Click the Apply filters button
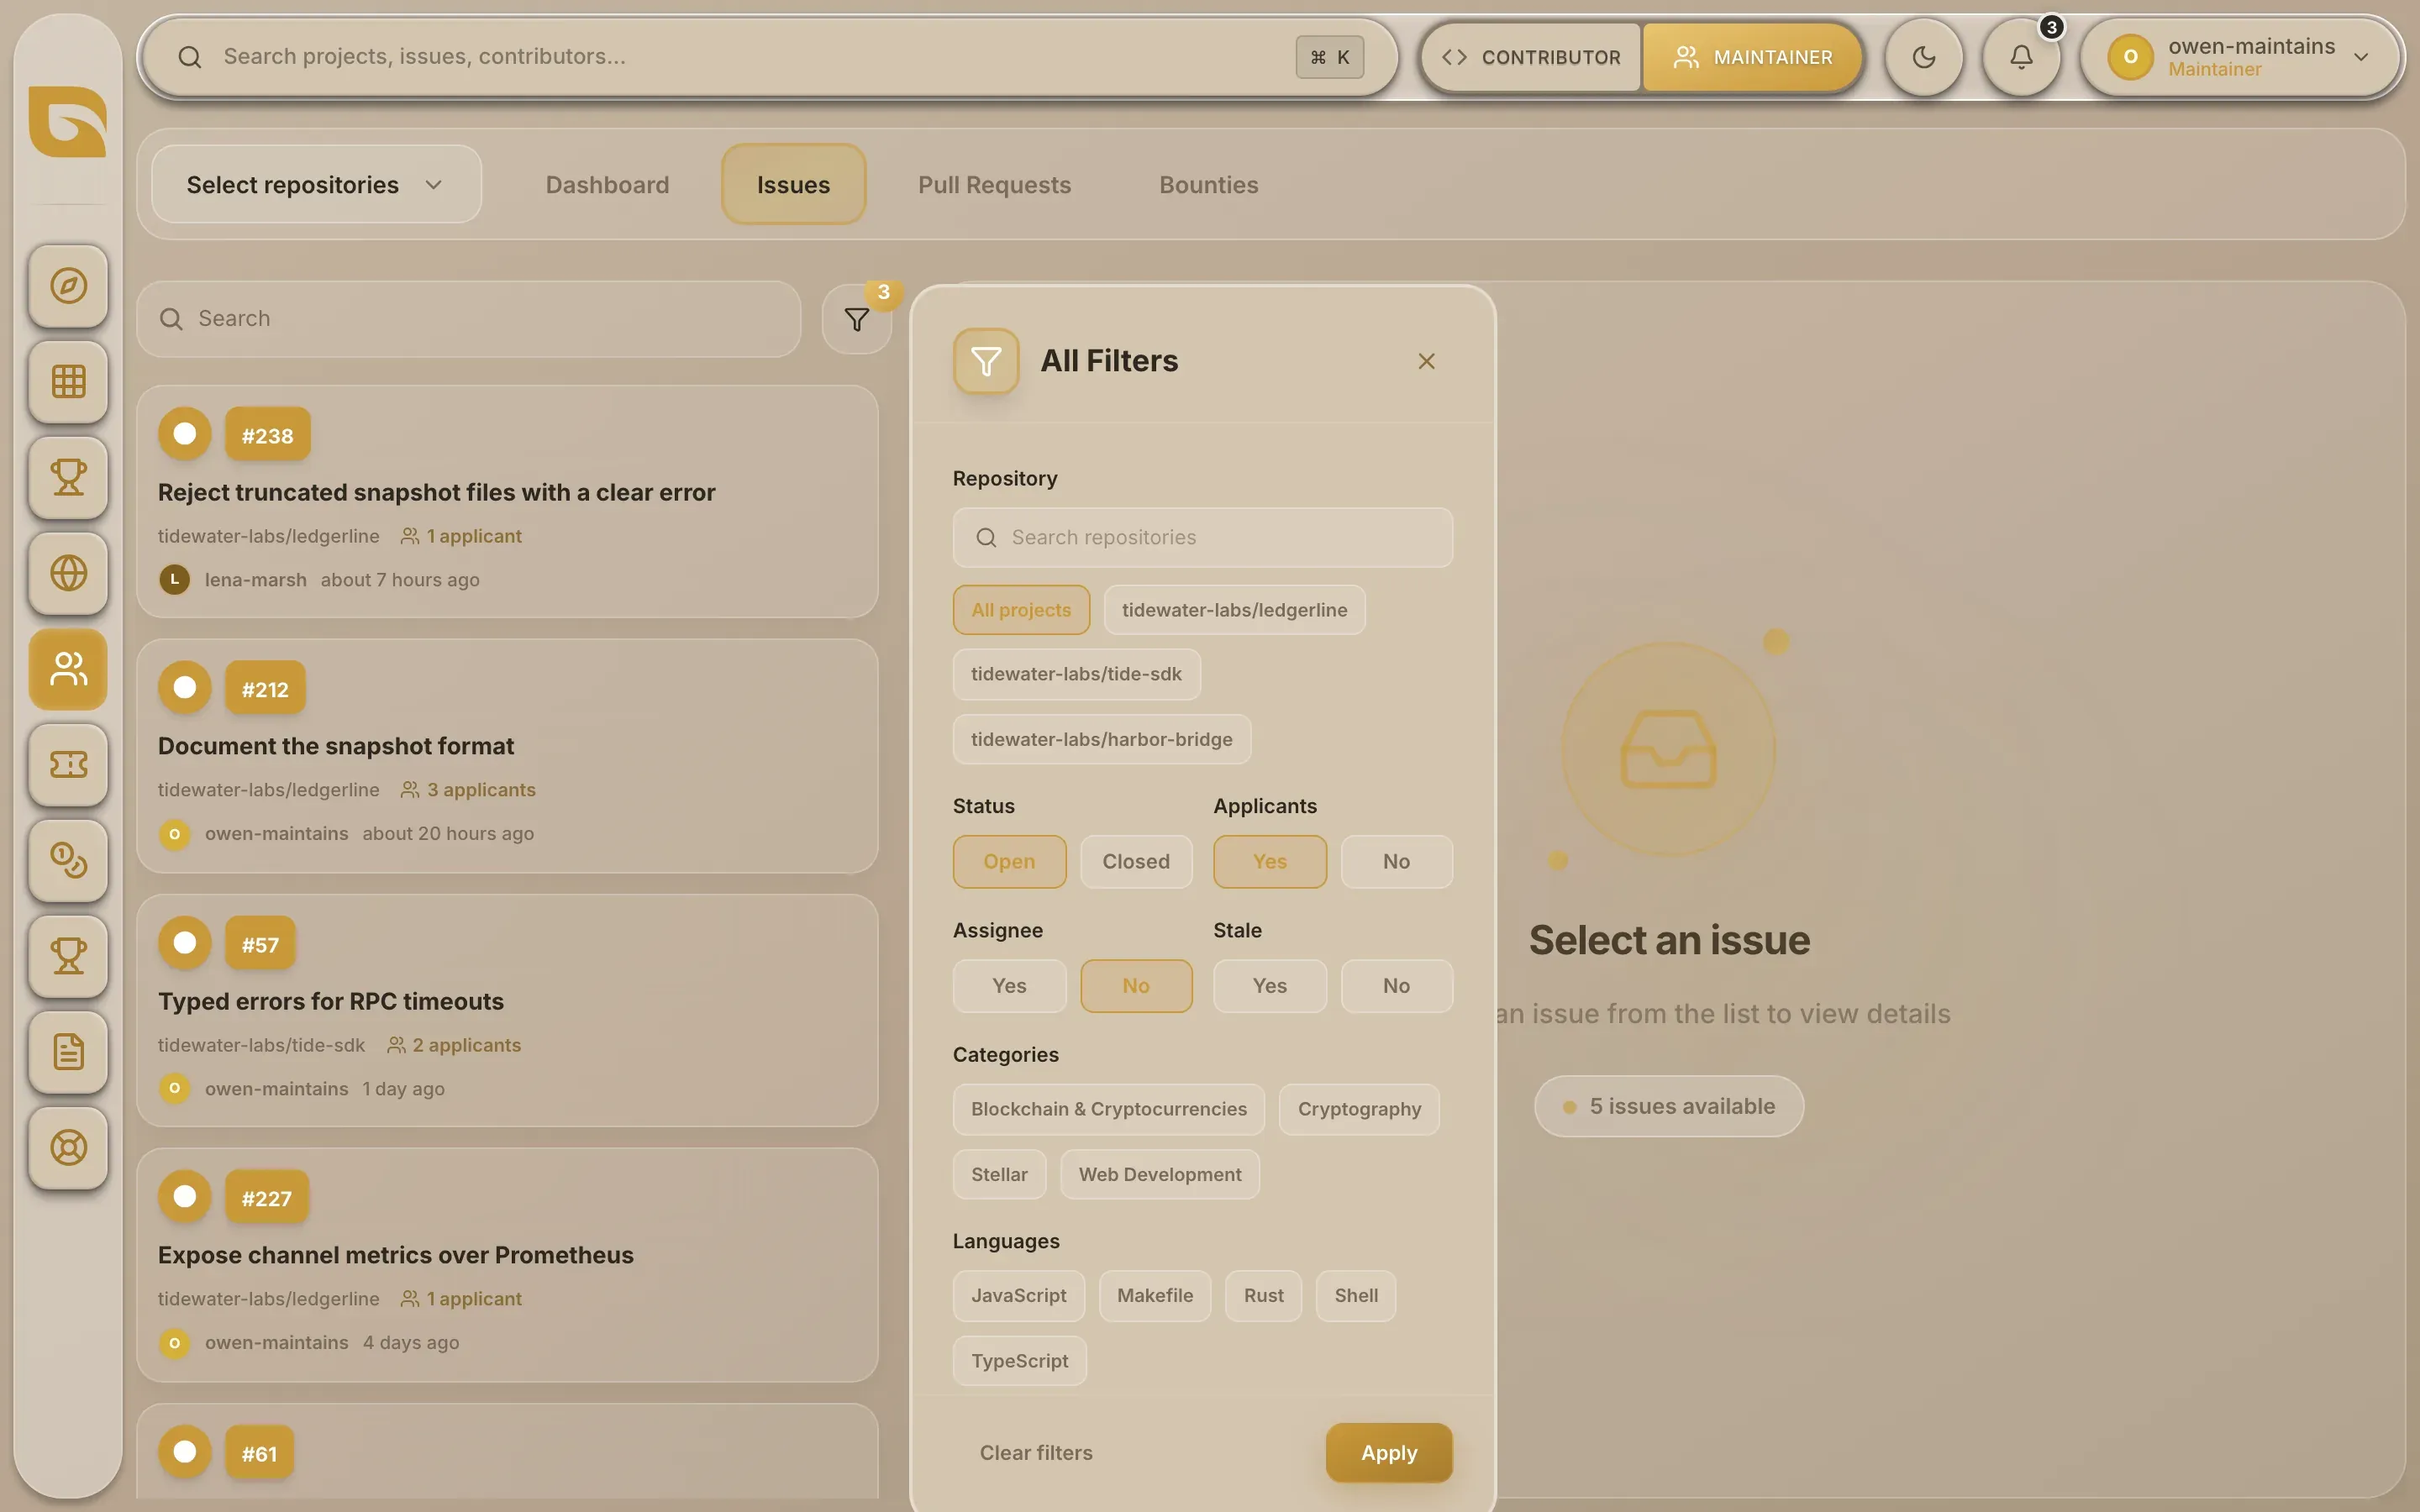The height and width of the screenshot is (1512, 2420). 1389,1453
